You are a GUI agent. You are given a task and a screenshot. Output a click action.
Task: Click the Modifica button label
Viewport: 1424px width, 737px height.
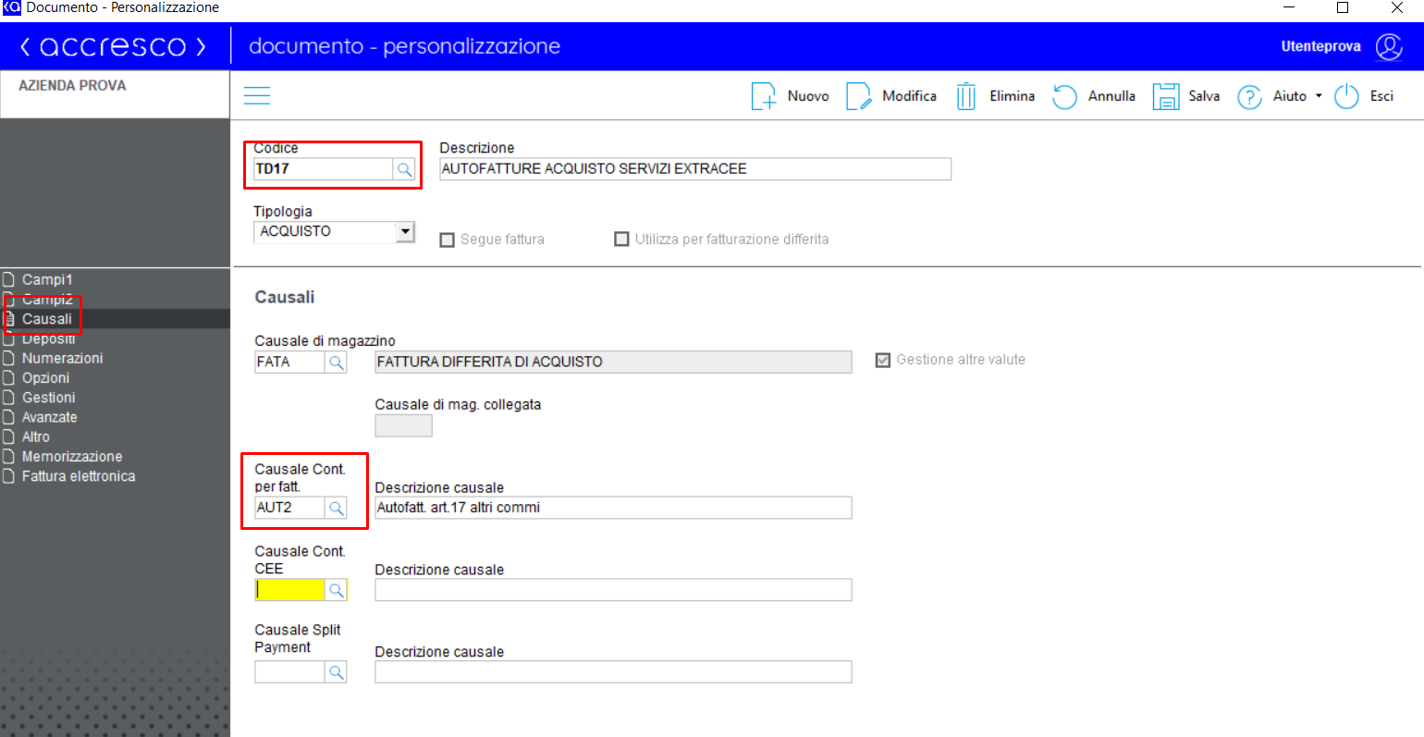point(909,96)
